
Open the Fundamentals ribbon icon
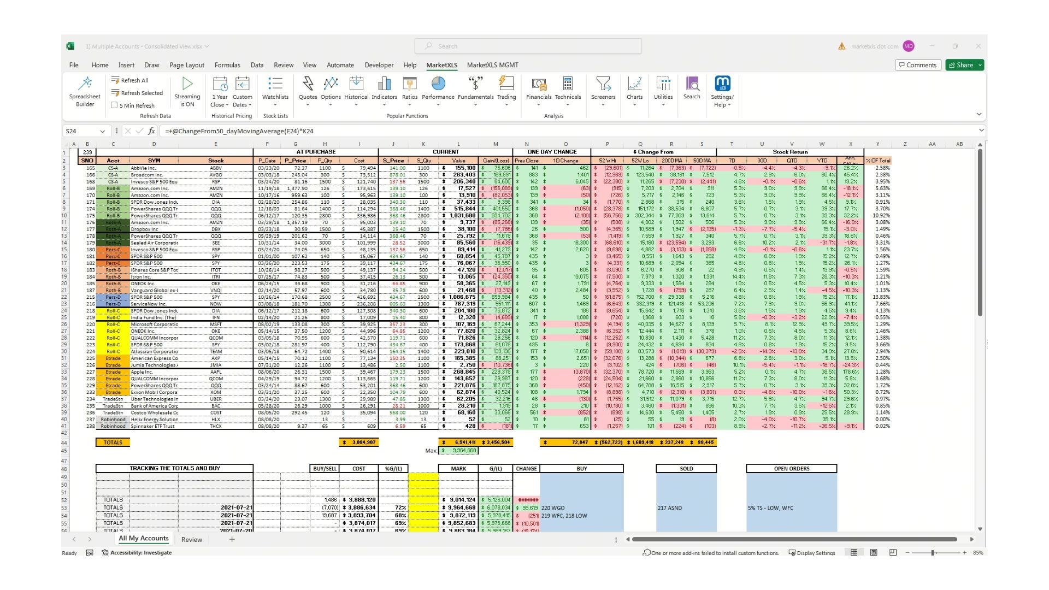point(475,84)
